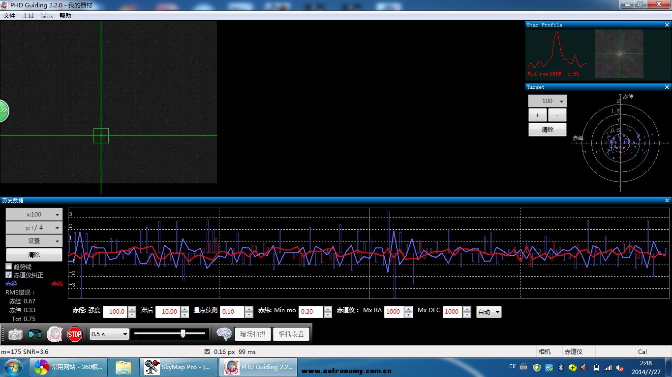Open Windows Start orb
The width and height of the screenshot is (672, 377).
click(x=12, y=367)
